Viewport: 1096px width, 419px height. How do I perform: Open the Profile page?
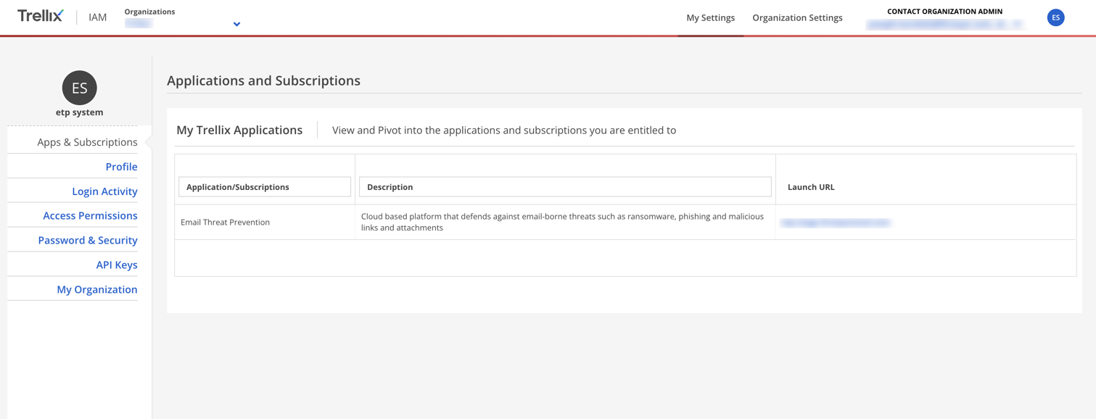click(121, 167)
